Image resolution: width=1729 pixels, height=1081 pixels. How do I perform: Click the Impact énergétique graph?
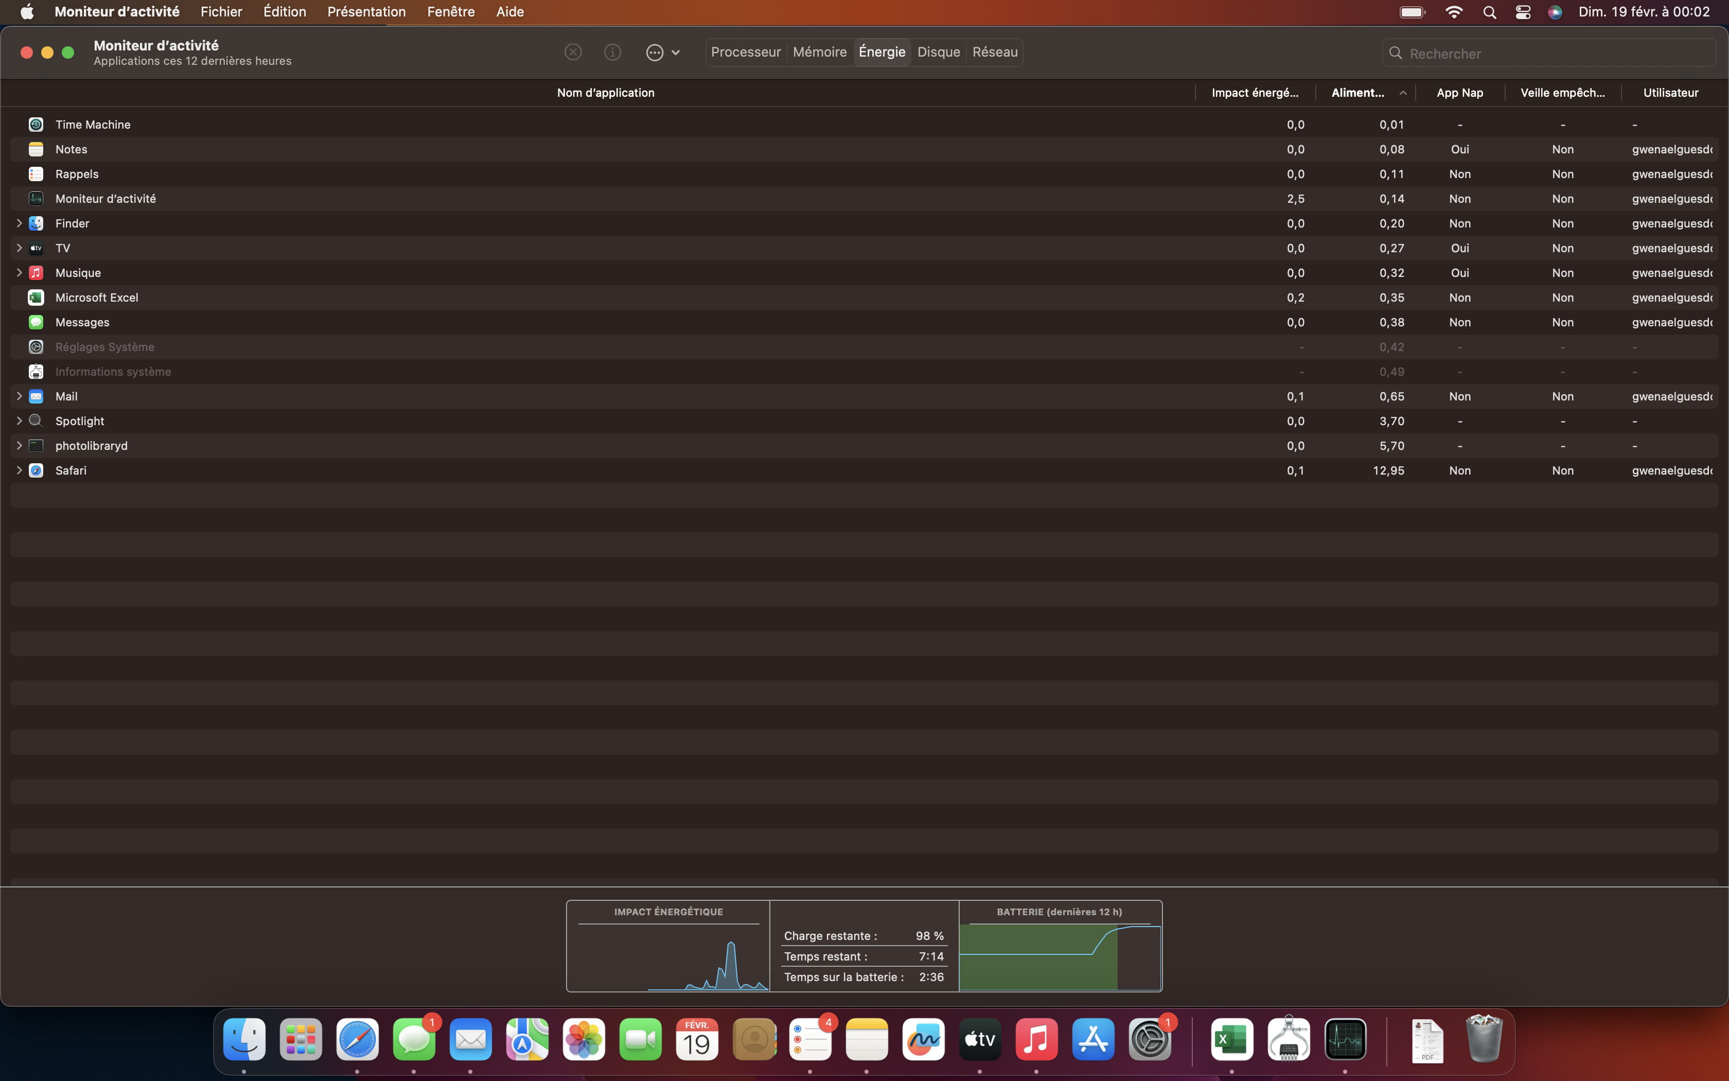click(x=668, y=946)
